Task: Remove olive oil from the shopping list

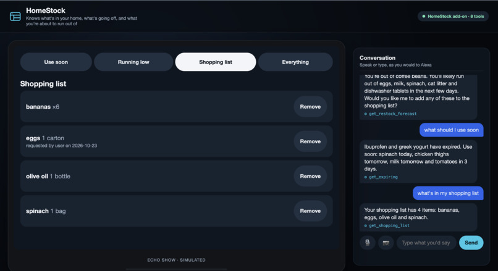Action: pyautogui.click(x=310, y=176)
